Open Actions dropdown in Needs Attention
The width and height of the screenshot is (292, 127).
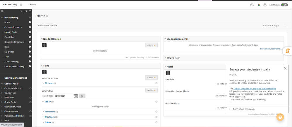tap(151, 45)
